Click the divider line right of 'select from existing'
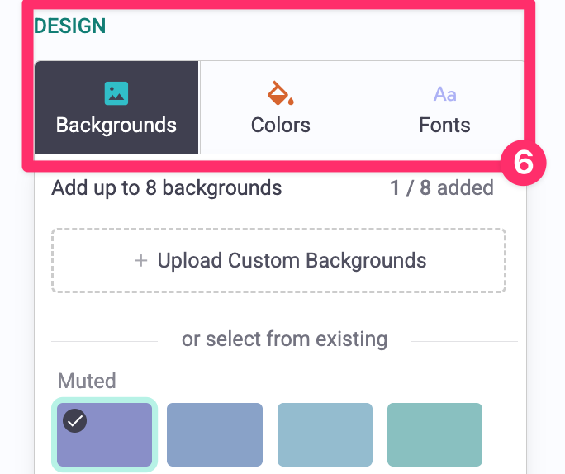This screenshot has width=565, height=474. (464, 341)
